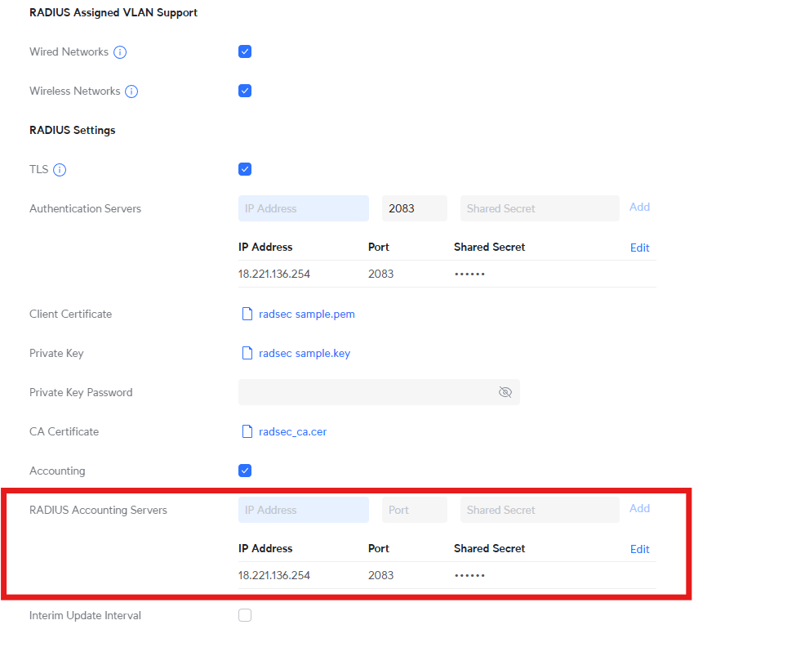Disable the TLS checkbox
The width and height of the screenshot is (796, 656).
(x=245, y=169)
